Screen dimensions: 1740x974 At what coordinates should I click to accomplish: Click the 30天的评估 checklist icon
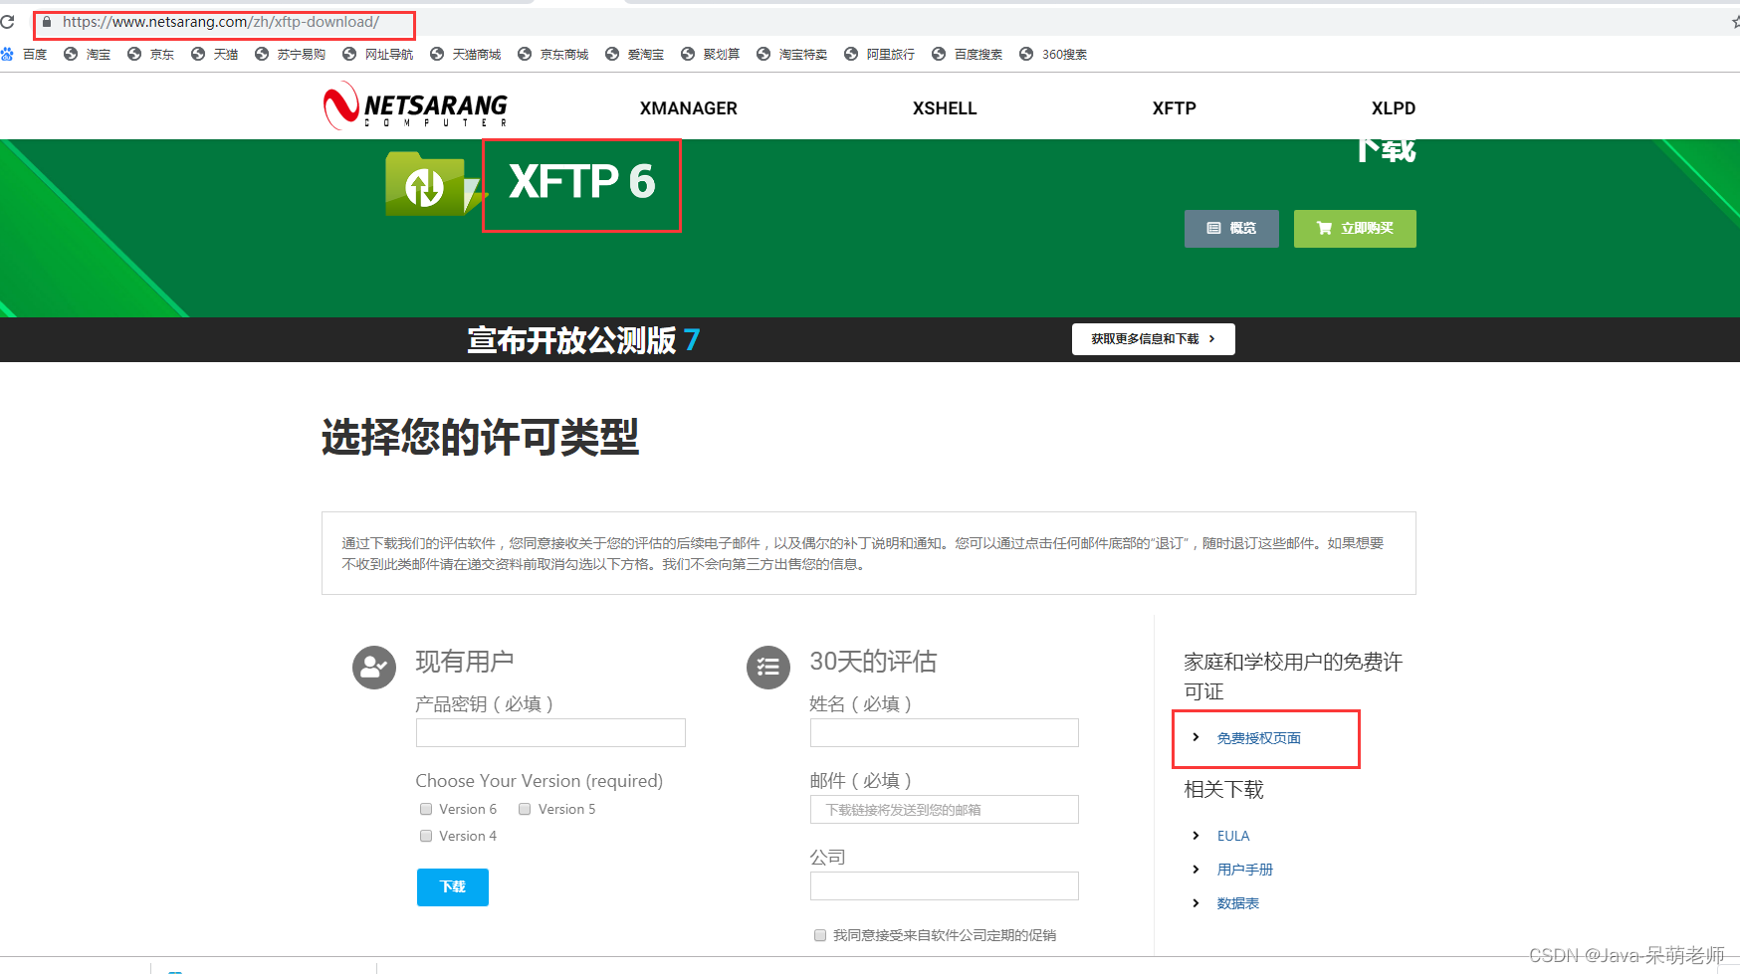coord(768,667)
